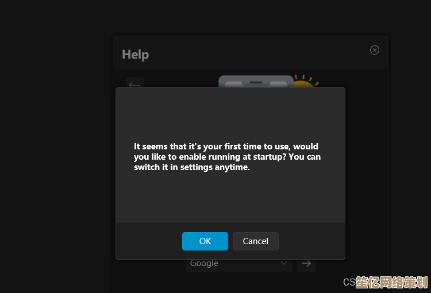Click the "Help" panel title

[136, 55]
